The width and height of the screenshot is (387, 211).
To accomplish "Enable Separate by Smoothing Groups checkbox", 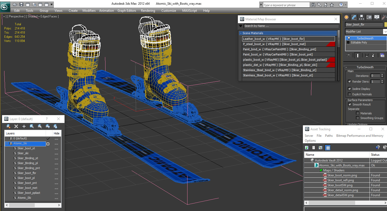I will tap(358, 118).
